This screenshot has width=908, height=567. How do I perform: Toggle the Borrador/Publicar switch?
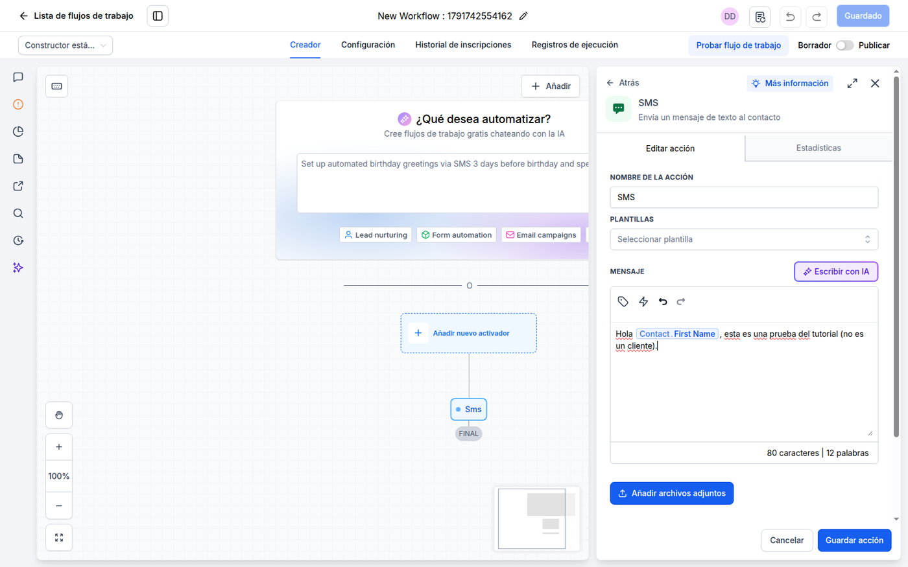coord(844,45)
